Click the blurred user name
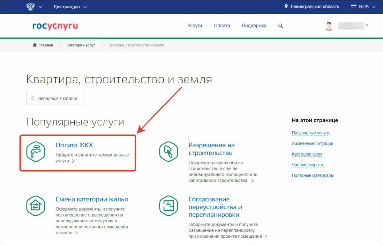The width and height of the screenshot is (383, 246). point(351,26)
